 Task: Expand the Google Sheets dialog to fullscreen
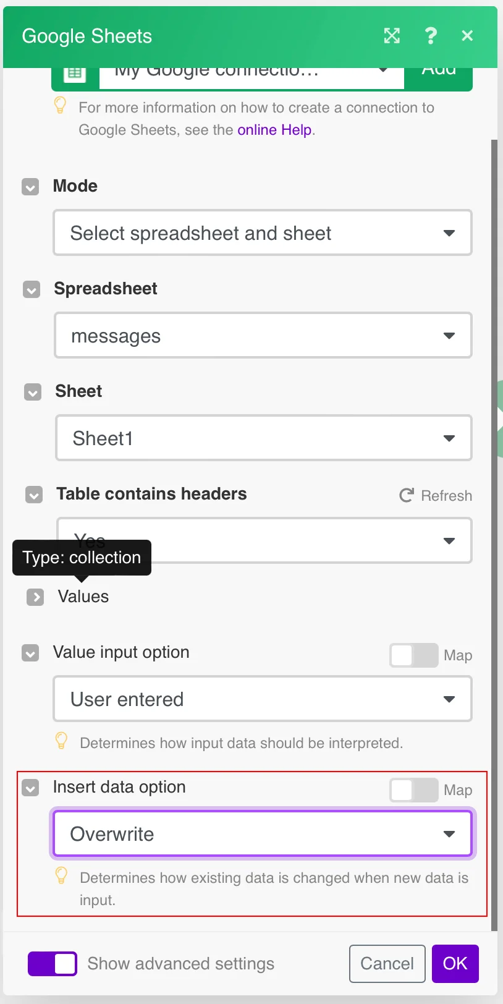[392, 36]
